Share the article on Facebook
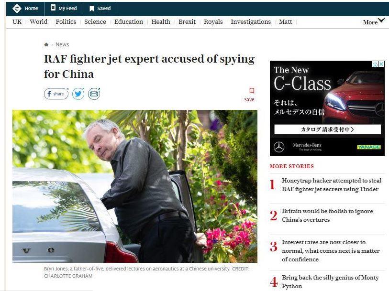This screenshot has width=389, height=291. [x=56, y=94]
